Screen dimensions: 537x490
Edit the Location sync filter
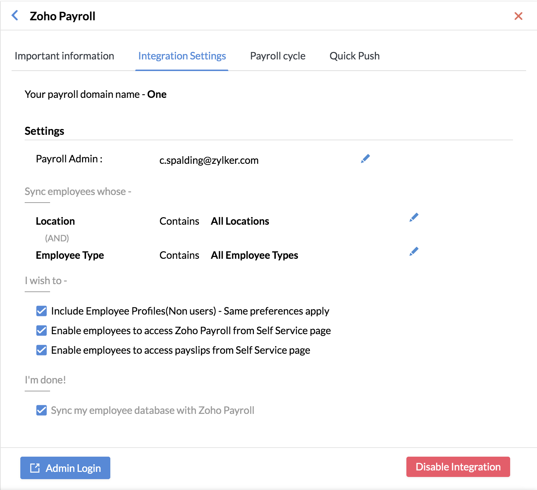coord(414,217)
